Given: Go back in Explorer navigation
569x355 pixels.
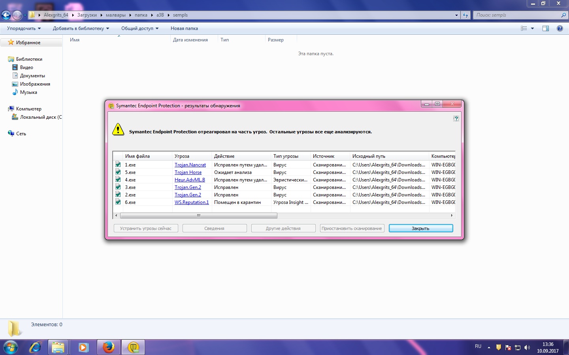Looking at the screenshot, I should 6,15.
